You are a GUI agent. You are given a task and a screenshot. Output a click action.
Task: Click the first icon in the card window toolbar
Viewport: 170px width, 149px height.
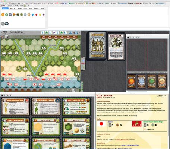(128, 37)
